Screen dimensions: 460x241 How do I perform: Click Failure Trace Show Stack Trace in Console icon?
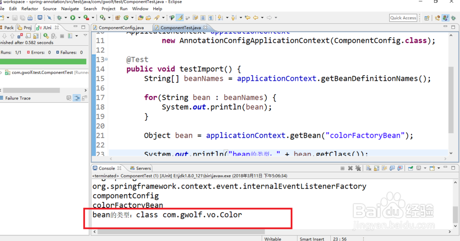[69, 98]
